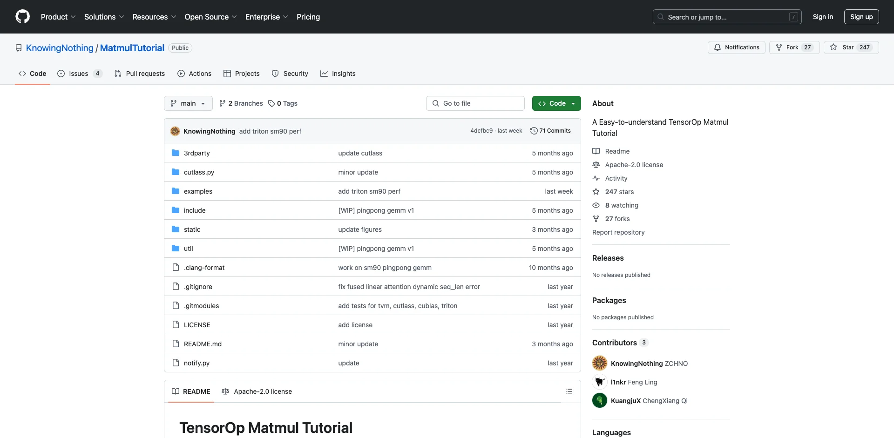Click the folder icon next to util
The width and height of the screenshot is (894, 438).
point(176,249)
